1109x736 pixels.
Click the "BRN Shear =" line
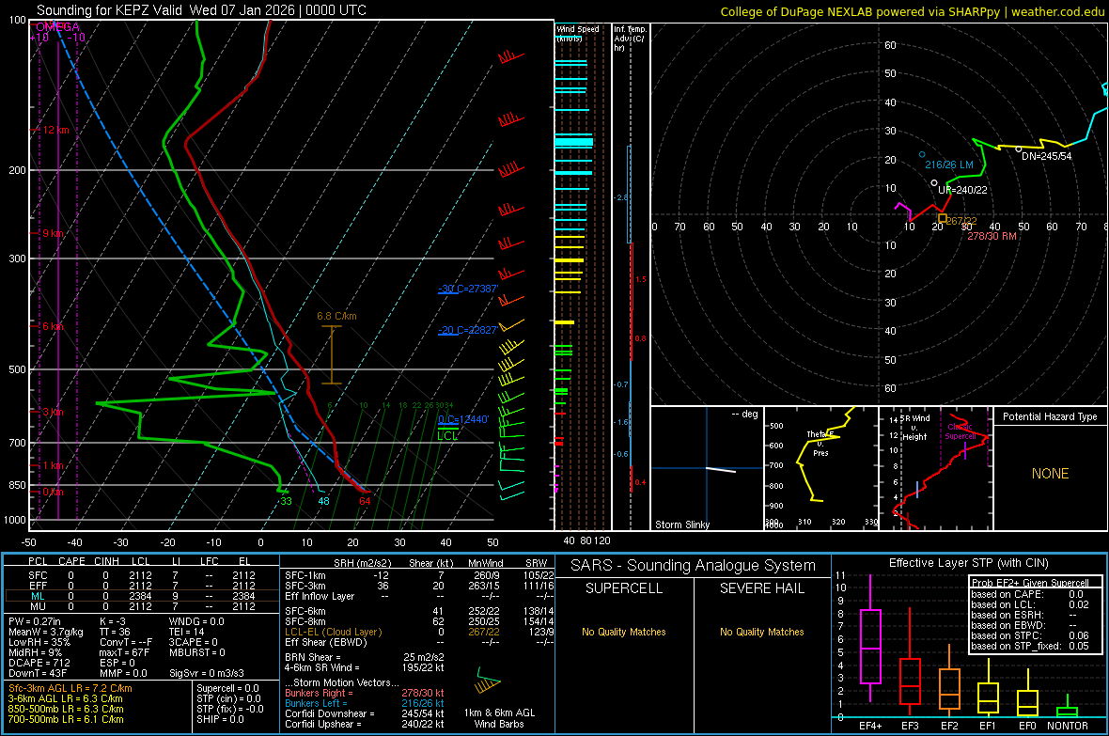[x=365, y=657]
